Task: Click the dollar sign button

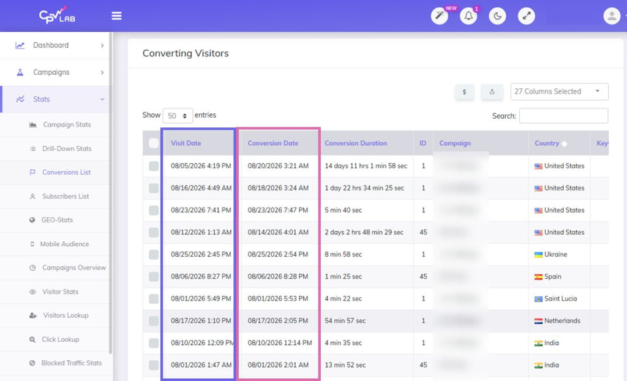Action: pos(464,92)
